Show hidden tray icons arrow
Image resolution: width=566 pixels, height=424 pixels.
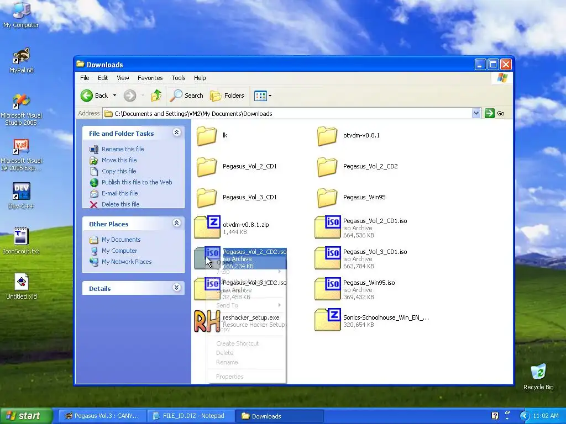525,416
